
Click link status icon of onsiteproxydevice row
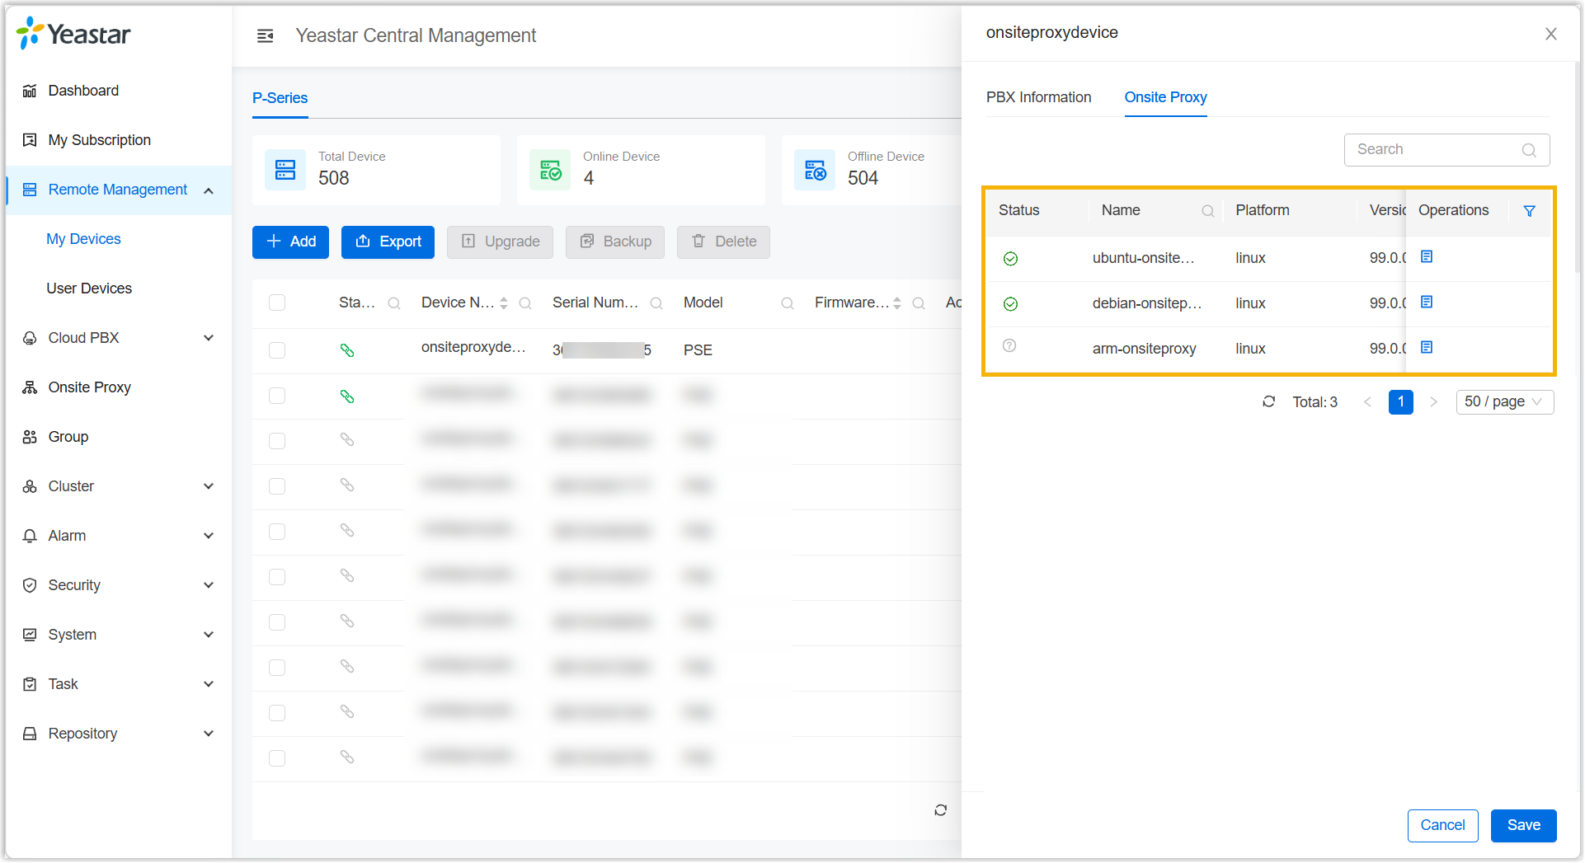click(347, 350)
